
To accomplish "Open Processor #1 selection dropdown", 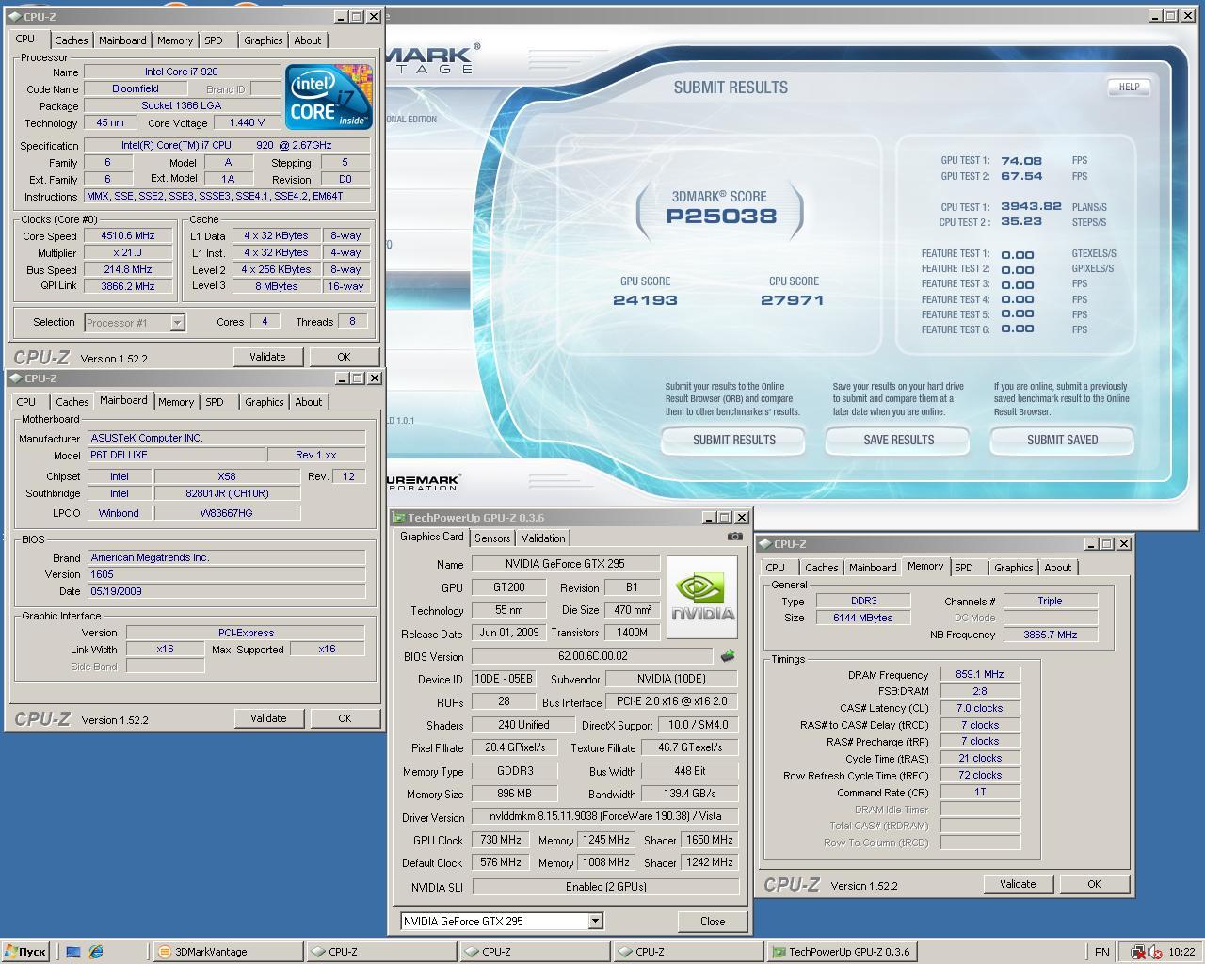I will point(177,322).
